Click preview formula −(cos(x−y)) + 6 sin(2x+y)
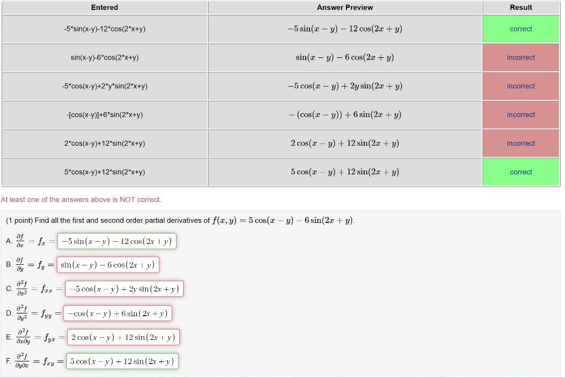The image size is (565, 378). (x=345, y=115)
